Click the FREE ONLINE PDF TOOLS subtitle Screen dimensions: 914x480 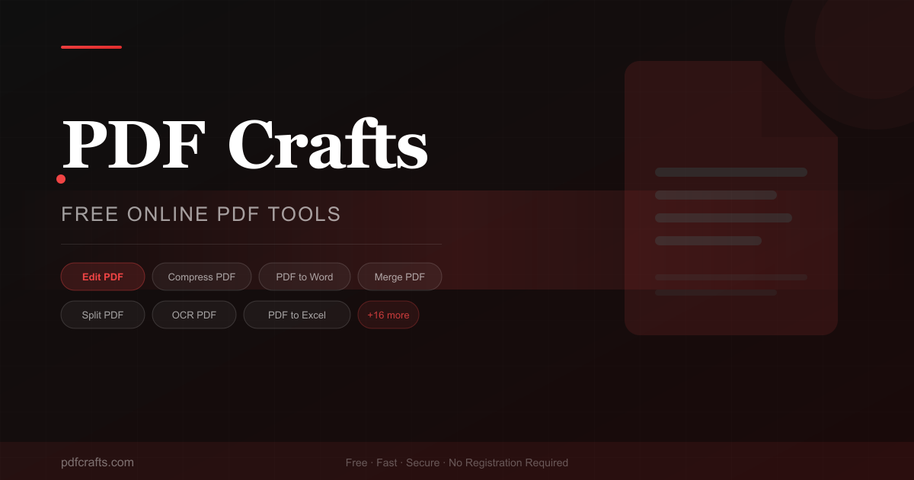tap(201, 214)
